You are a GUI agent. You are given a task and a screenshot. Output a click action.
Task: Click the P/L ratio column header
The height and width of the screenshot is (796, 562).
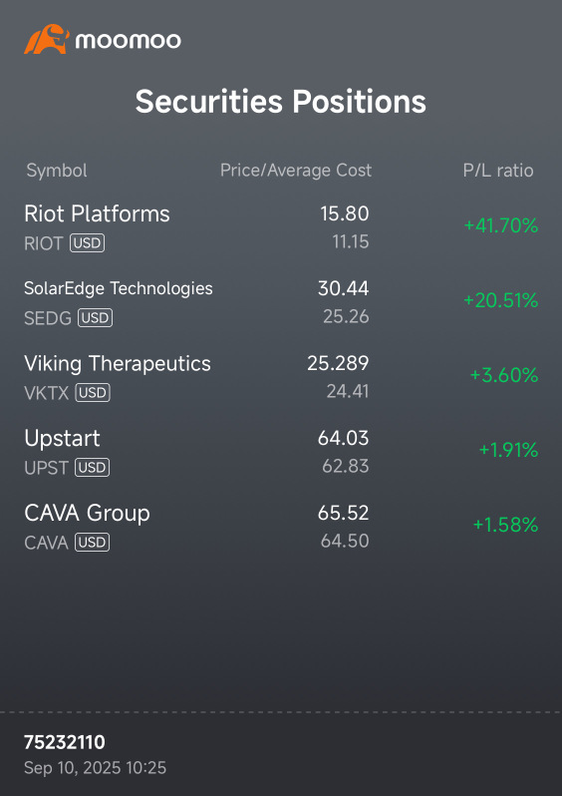498,171
